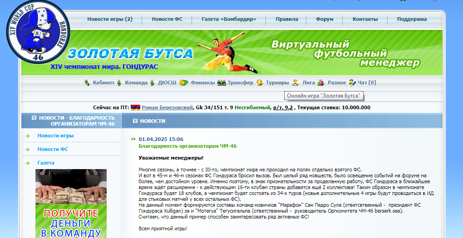Select Новости ФС in left sidebar
Viewport: 463px width, 238px height.
click(53, 149)
